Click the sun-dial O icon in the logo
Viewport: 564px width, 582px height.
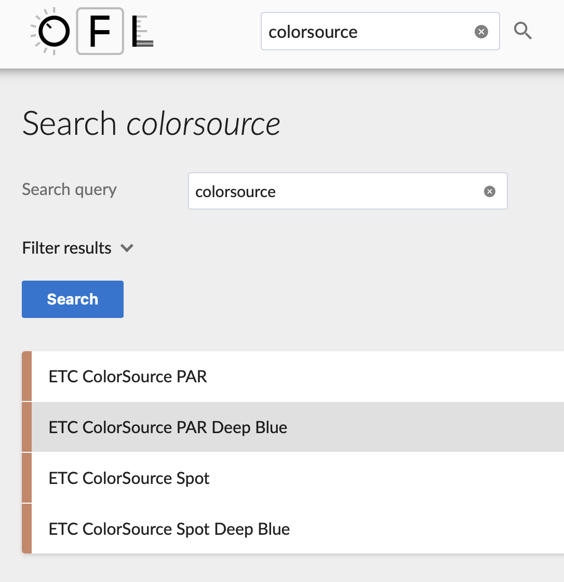point(52,32)
